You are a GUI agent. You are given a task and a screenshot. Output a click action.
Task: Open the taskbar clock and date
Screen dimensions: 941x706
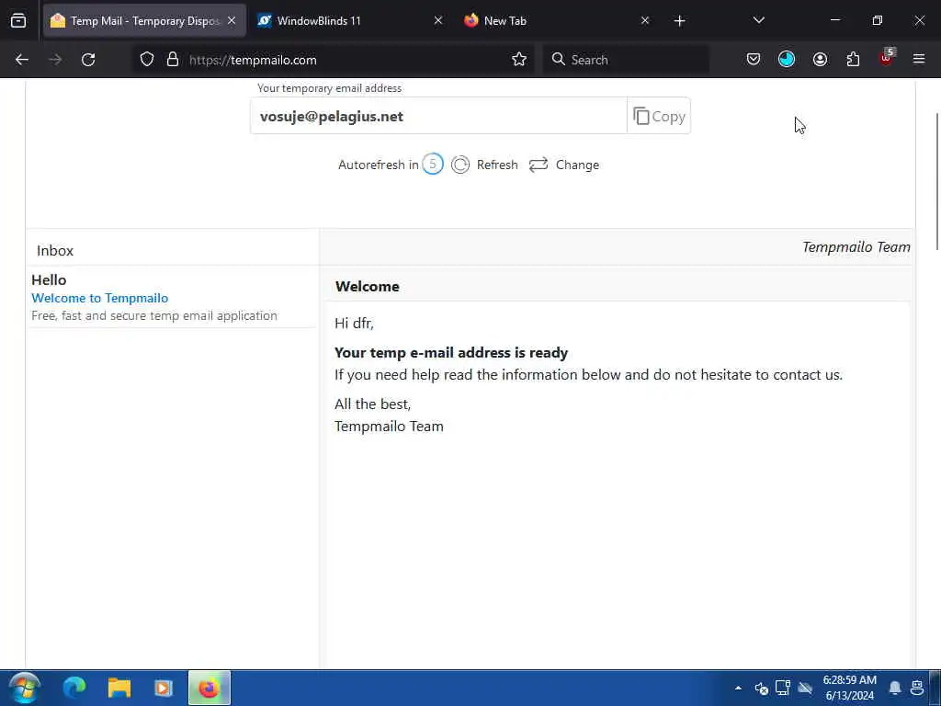(850, 688)
